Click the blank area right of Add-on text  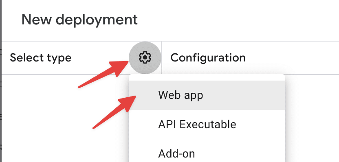(x=240, y=154)
